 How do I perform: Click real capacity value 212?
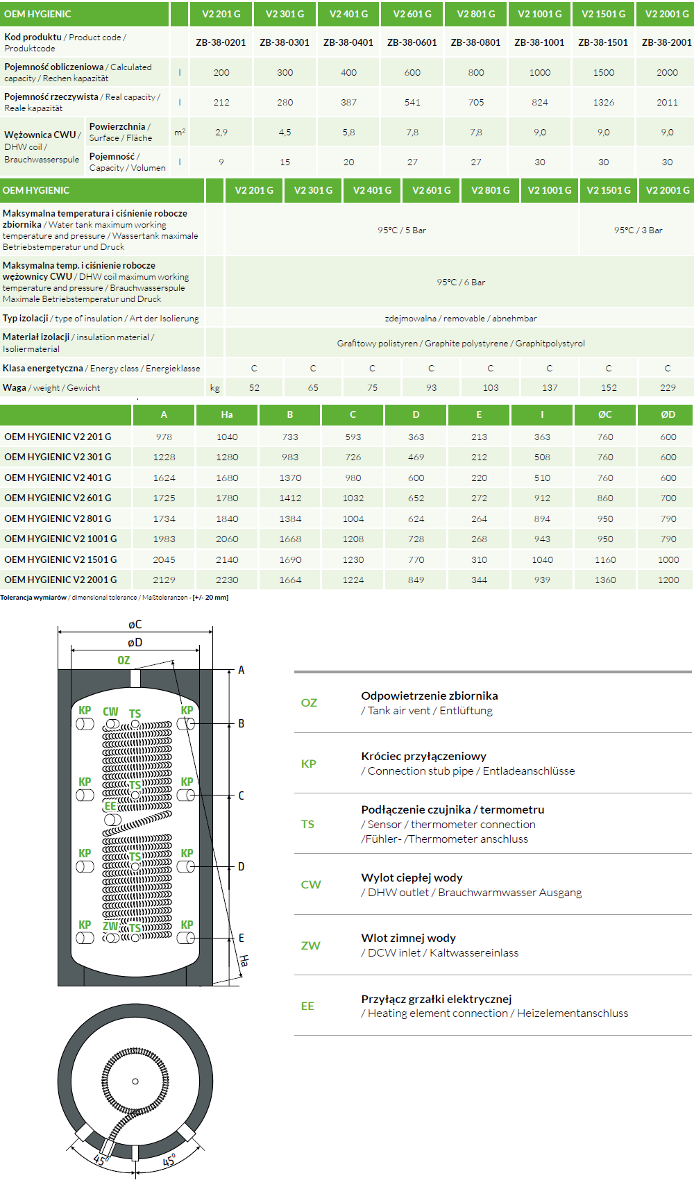point(221,102)
